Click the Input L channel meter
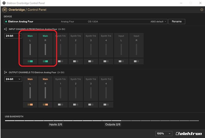 pyautogui.click(x=121, y=49)
